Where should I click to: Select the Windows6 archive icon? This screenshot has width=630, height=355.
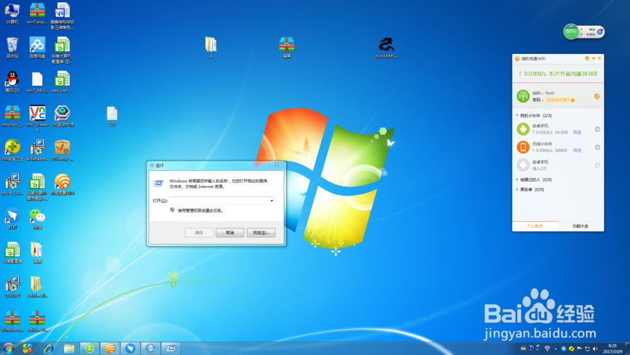point(12,321)
